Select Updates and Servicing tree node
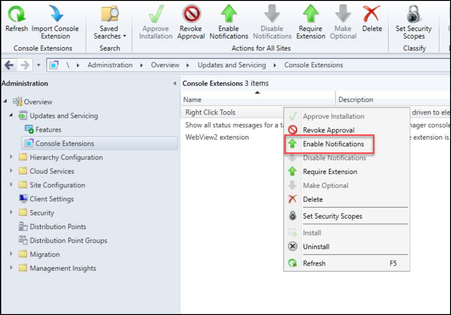Screen dimensions: 451x315 pyautogui.click(x=64, y=115)
